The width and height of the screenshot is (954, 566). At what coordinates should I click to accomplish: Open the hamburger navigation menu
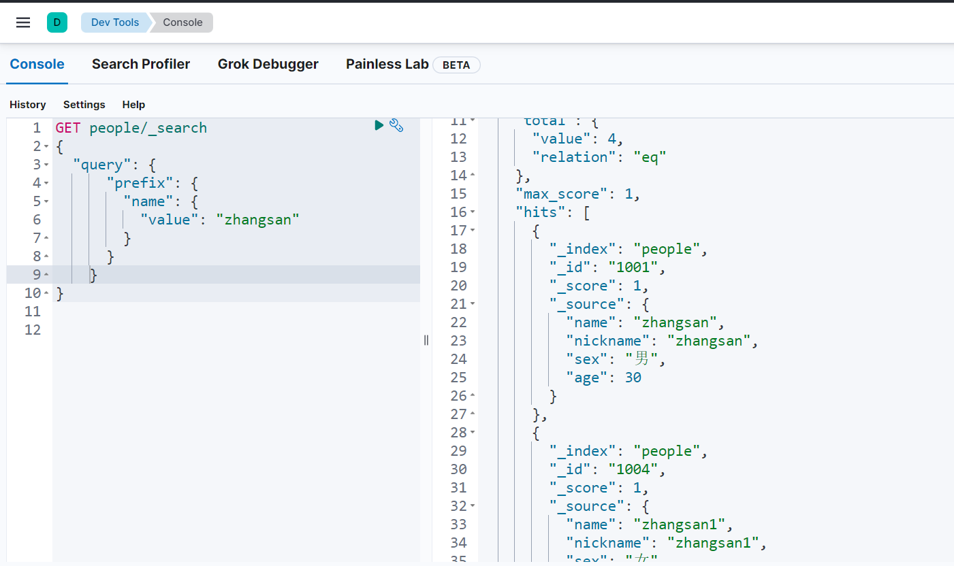[x=23, y=22]
